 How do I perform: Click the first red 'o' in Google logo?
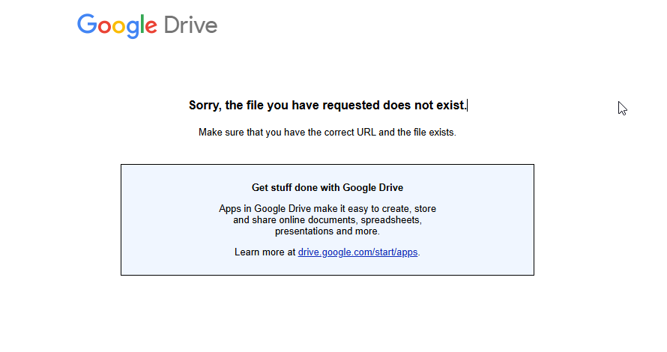pos(104,27)
